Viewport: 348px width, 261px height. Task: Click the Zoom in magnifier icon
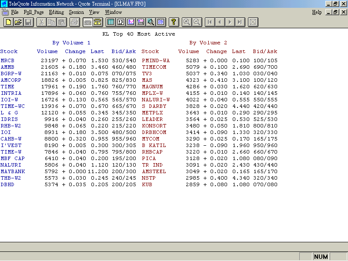[187, 22]
